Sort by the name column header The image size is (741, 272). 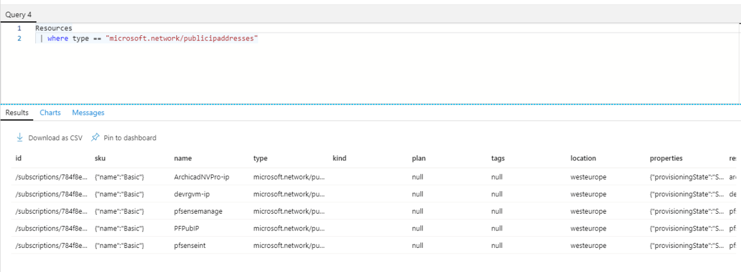point(182,158)
